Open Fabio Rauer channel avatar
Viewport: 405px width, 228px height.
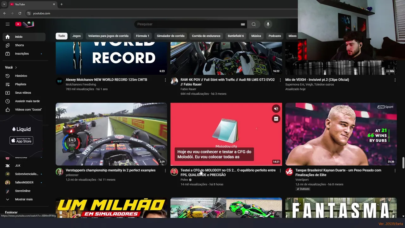[174, 81]
